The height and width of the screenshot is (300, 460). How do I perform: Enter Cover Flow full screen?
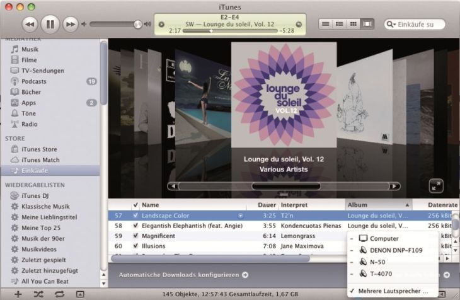[436, 186]
